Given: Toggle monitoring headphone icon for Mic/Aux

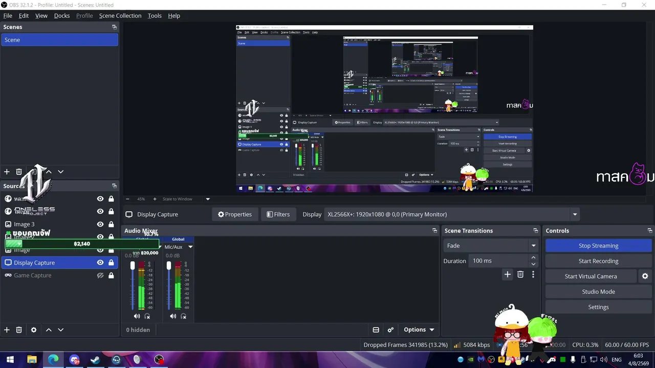Looking at the screenshot, I should pos(184,316).
